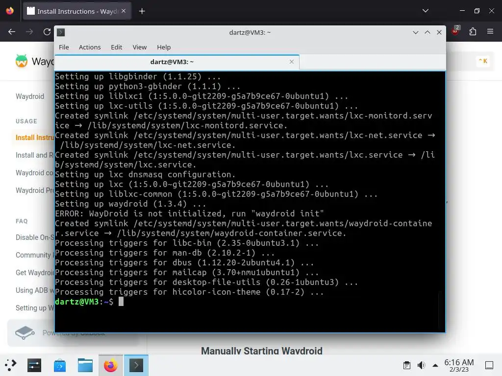Open the terminal File menu
Viewport: 502px width, 376px height.
pyautogui.click(x=64, y=47)
